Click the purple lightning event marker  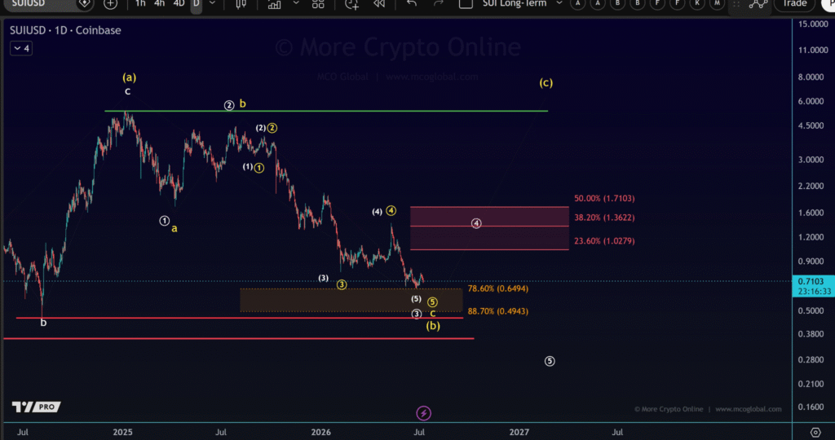423,413
